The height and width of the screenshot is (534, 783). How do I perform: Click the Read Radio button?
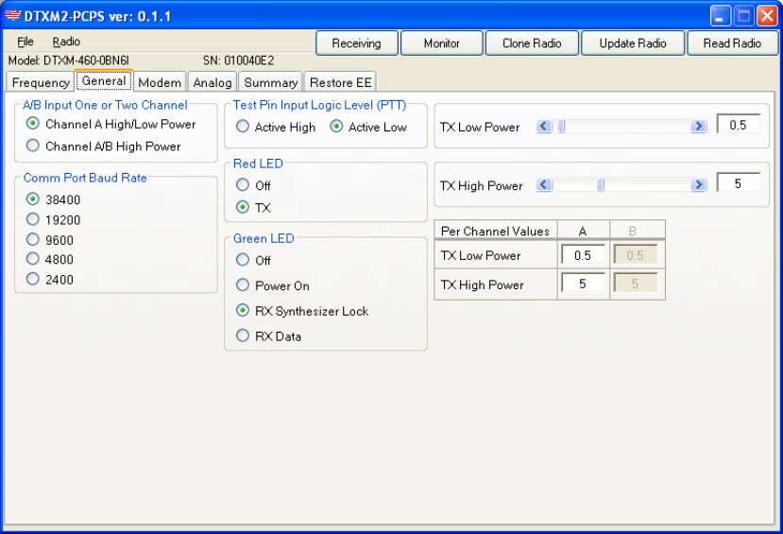pos(733,43)
